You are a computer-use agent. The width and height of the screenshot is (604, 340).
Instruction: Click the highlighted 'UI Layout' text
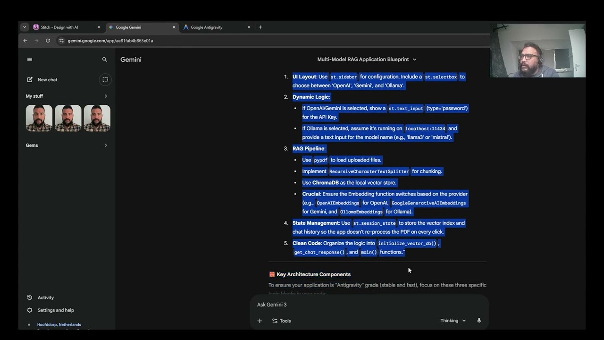point(304,76)
